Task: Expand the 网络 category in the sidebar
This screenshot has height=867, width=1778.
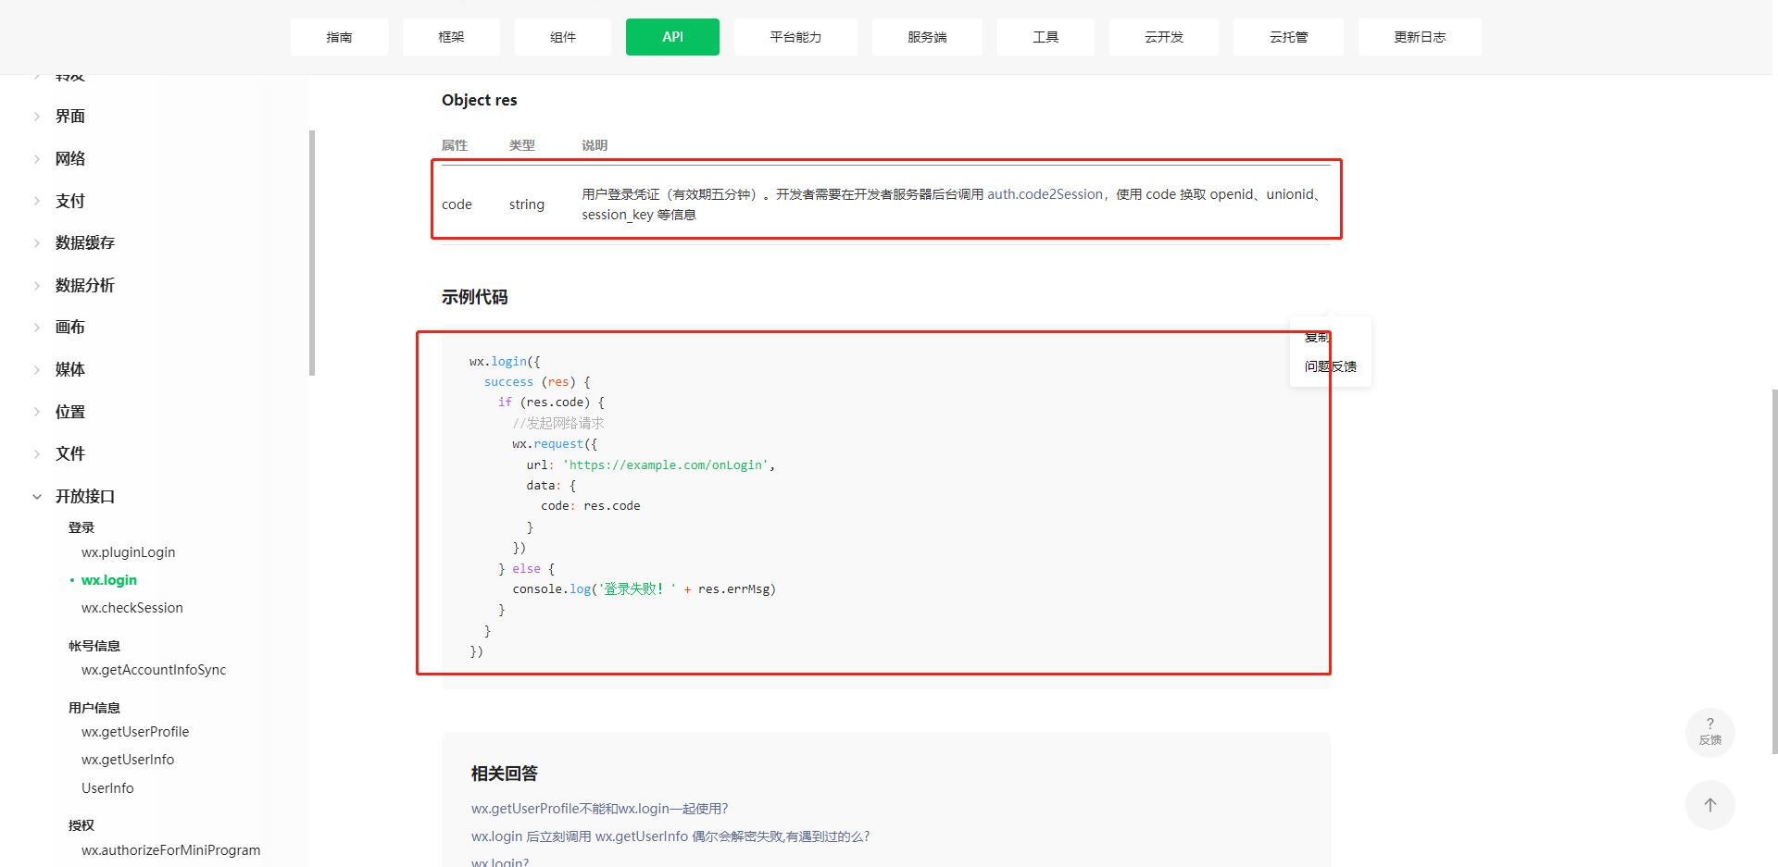Action: coord(69,158)
